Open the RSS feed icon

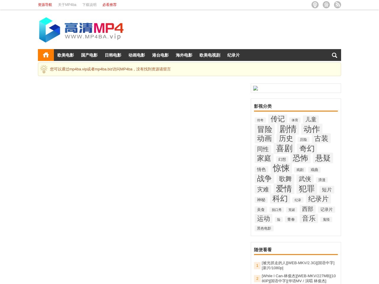338,5
